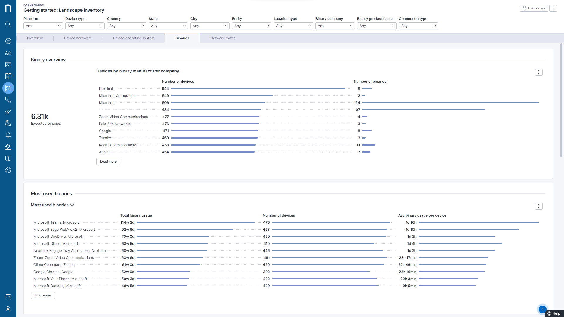The width and height of the screenshot is (564, 317).
Task: Open the grid layout sidebar icon
Action: [x=8, y=76]
